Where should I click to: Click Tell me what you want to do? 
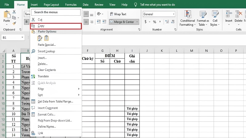(x=157, y=5)
